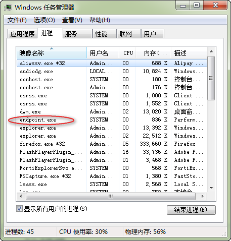This screenshot has width=231, height=241.
Task: Click the vertical scrollbar up arrow
Action: coord(211,51)
